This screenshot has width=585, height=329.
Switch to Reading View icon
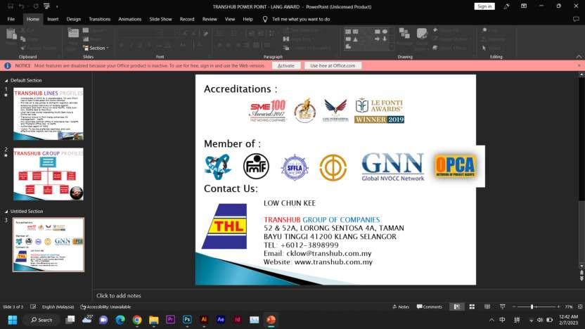coord(487,307)
